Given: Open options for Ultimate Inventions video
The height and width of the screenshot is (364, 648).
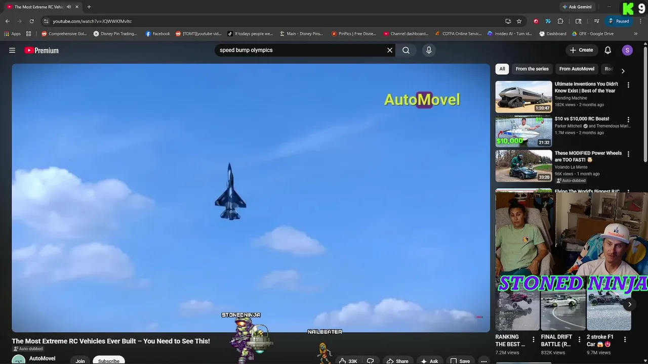Looking at the screenshot, I should coord(628,85).
